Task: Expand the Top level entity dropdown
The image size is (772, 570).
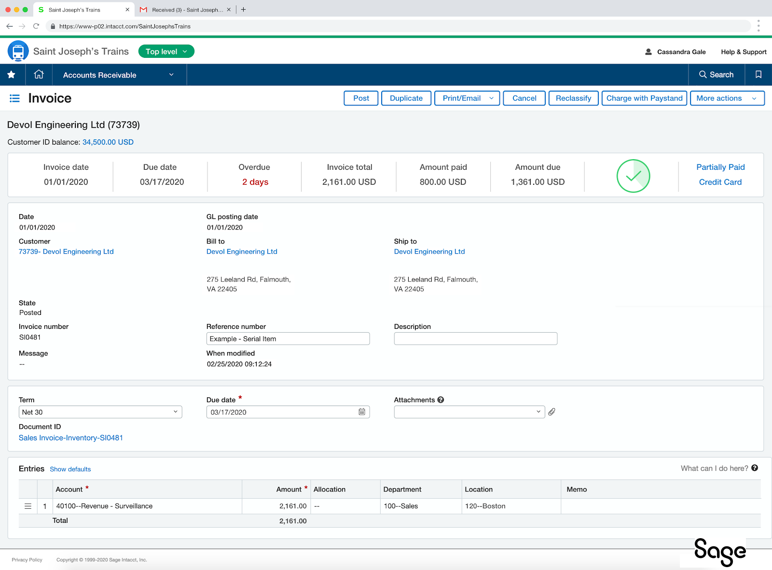Action: click(166, 52)
